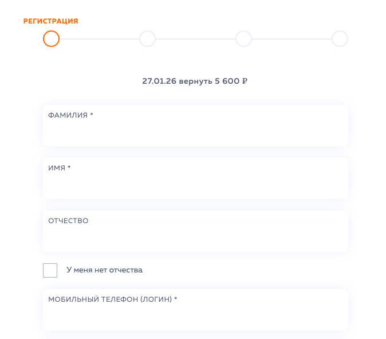Screen dimensions: 386x339
Task: Click the «МОБИЛЬНЫЙ ТЕЛЕФОН (ЛОГИН) *» label
Action: point(113,299)
